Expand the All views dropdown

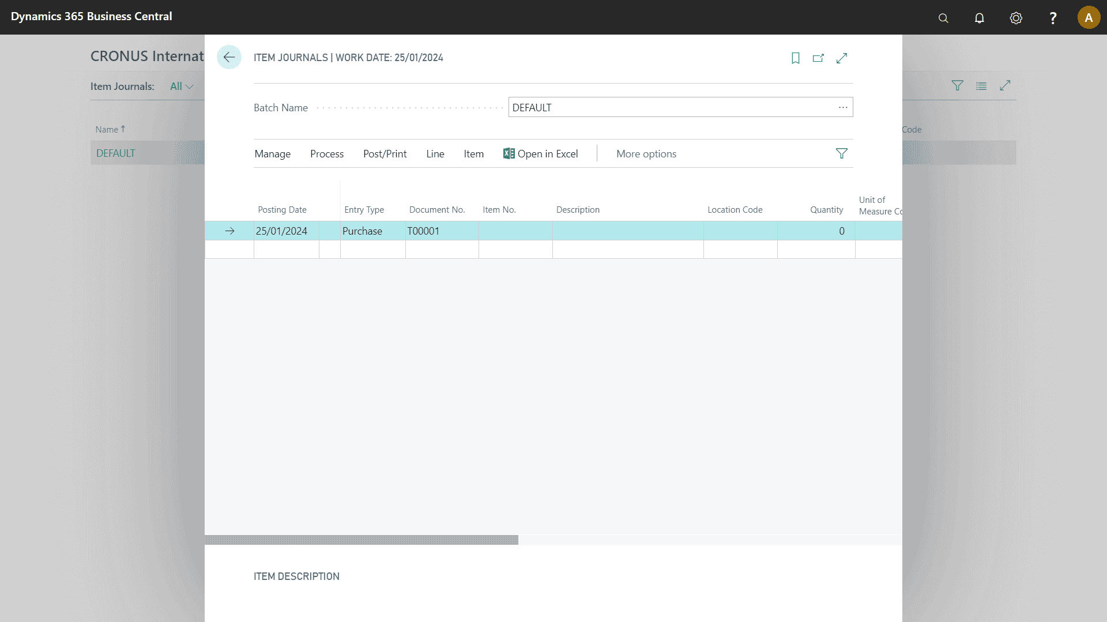[182, 86]
